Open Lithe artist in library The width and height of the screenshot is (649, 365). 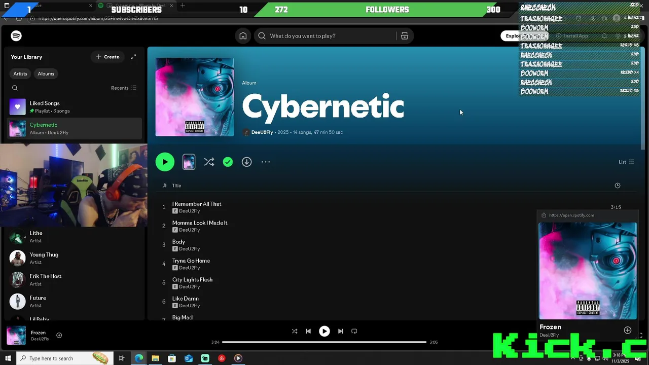point(75,237)
